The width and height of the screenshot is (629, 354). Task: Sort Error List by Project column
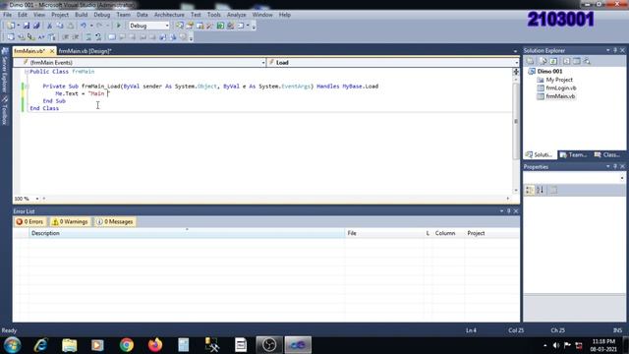tap(491, 233)
